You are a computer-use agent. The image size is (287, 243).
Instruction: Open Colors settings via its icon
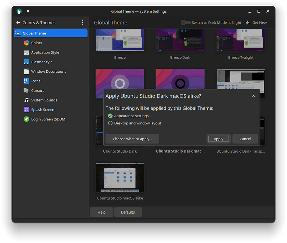click(x=26, y=43)
